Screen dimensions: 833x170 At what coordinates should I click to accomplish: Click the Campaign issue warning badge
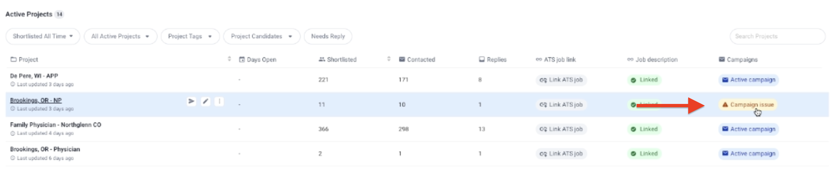click(x=748, y=105)
